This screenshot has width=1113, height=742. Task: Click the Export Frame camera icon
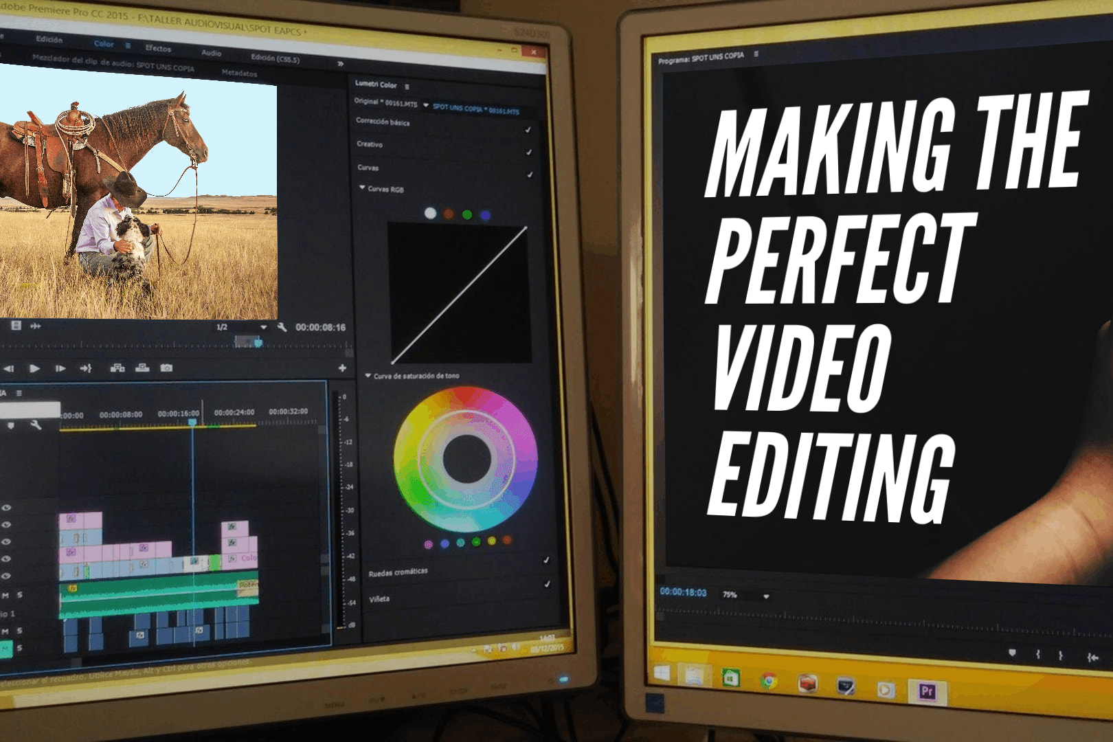click(166, 368)
